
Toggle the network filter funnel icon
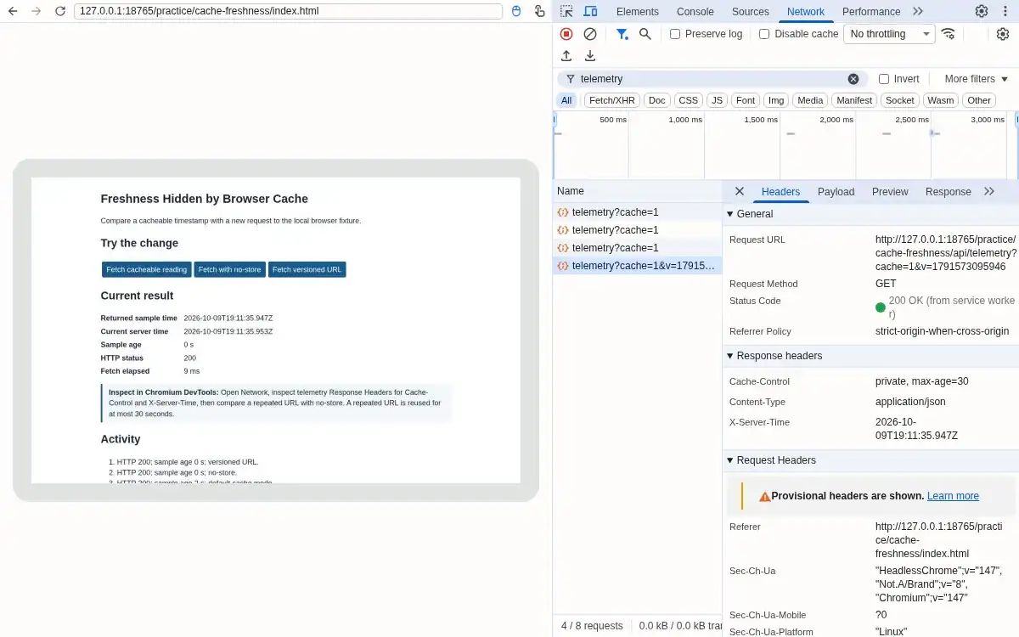[x=622, y=34]
